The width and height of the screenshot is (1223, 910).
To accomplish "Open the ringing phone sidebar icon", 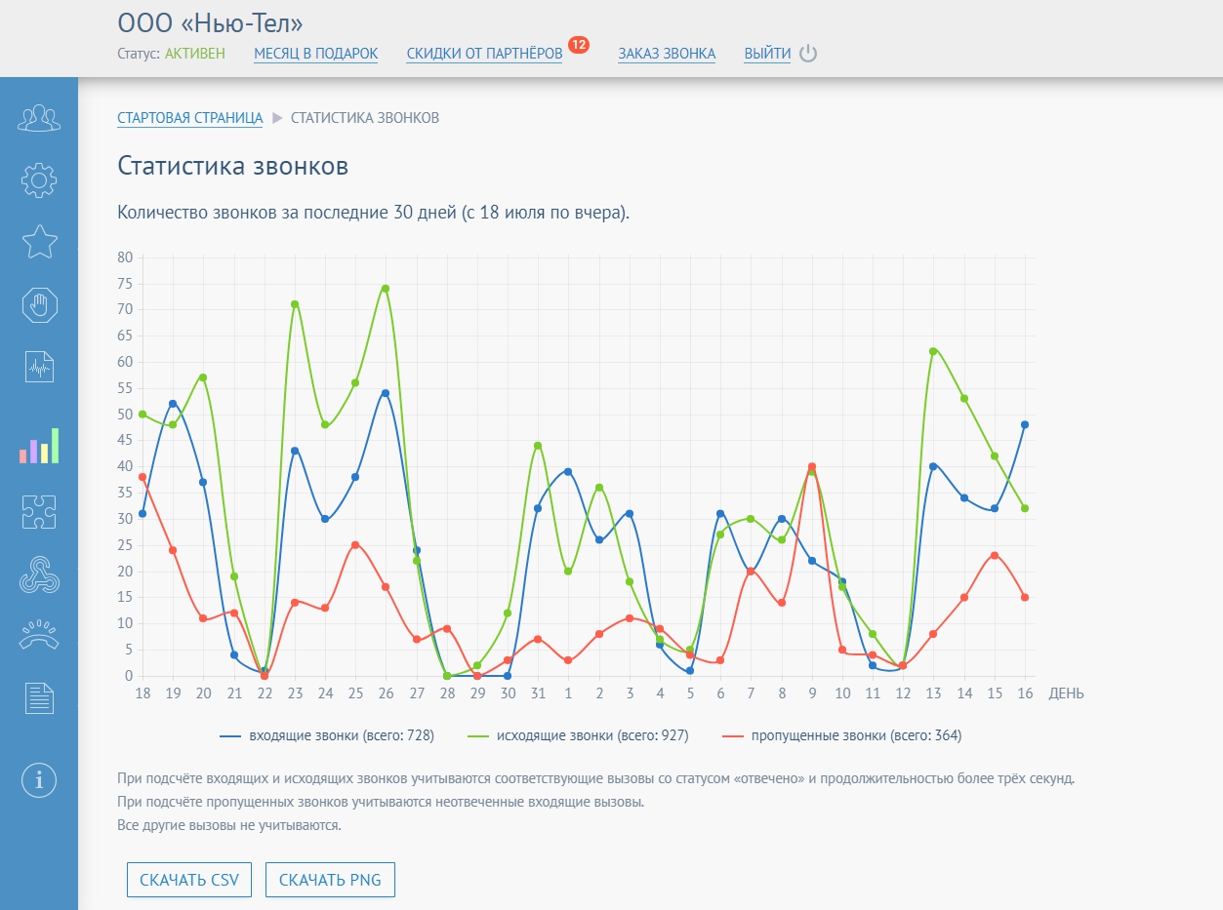I will click(x=39, y=635).
